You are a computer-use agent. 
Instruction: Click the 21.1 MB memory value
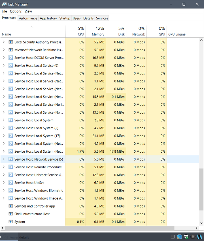pyautogui.click(x=98, y=136)
